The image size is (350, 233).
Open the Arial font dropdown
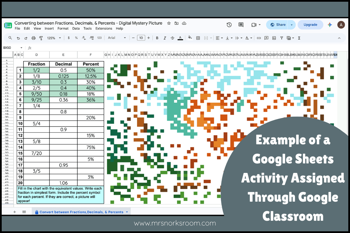117,38
